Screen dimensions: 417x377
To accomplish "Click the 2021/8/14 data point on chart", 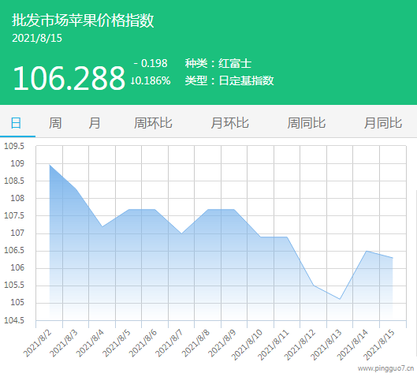I will 367,251.
